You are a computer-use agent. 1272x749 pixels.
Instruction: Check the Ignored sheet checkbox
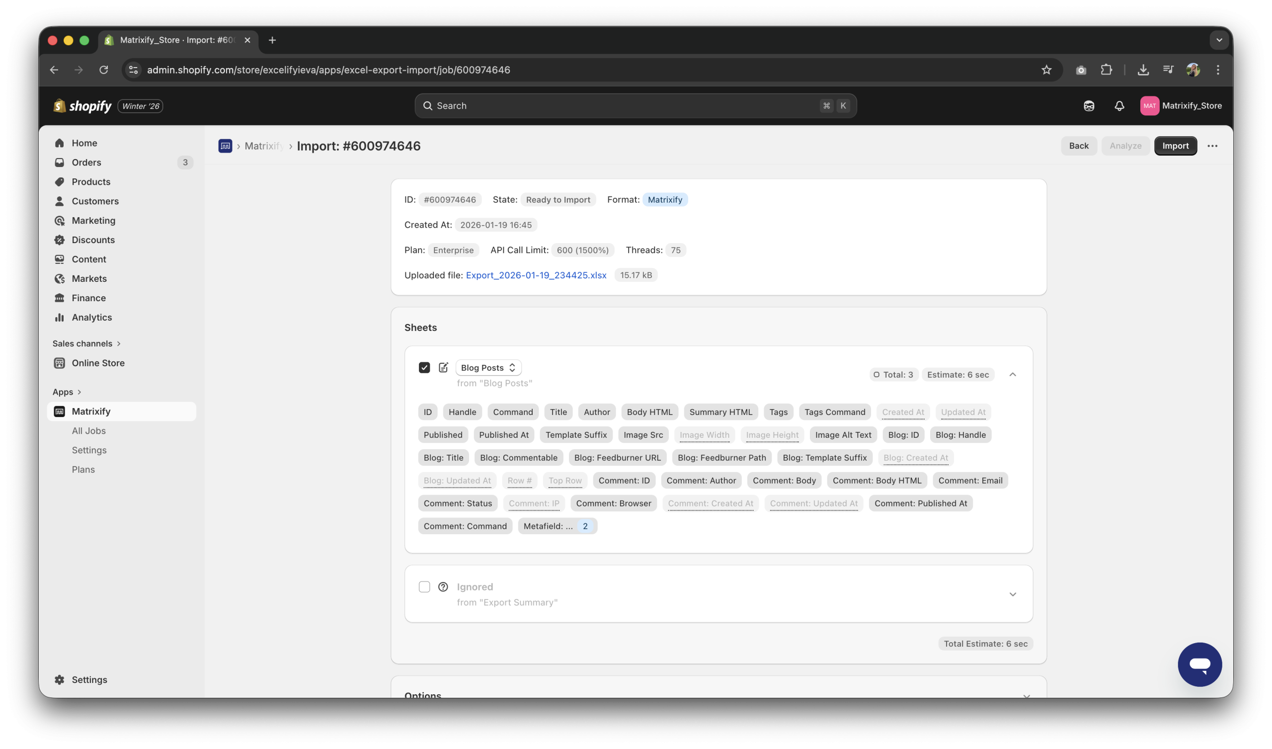click(424, 587)
